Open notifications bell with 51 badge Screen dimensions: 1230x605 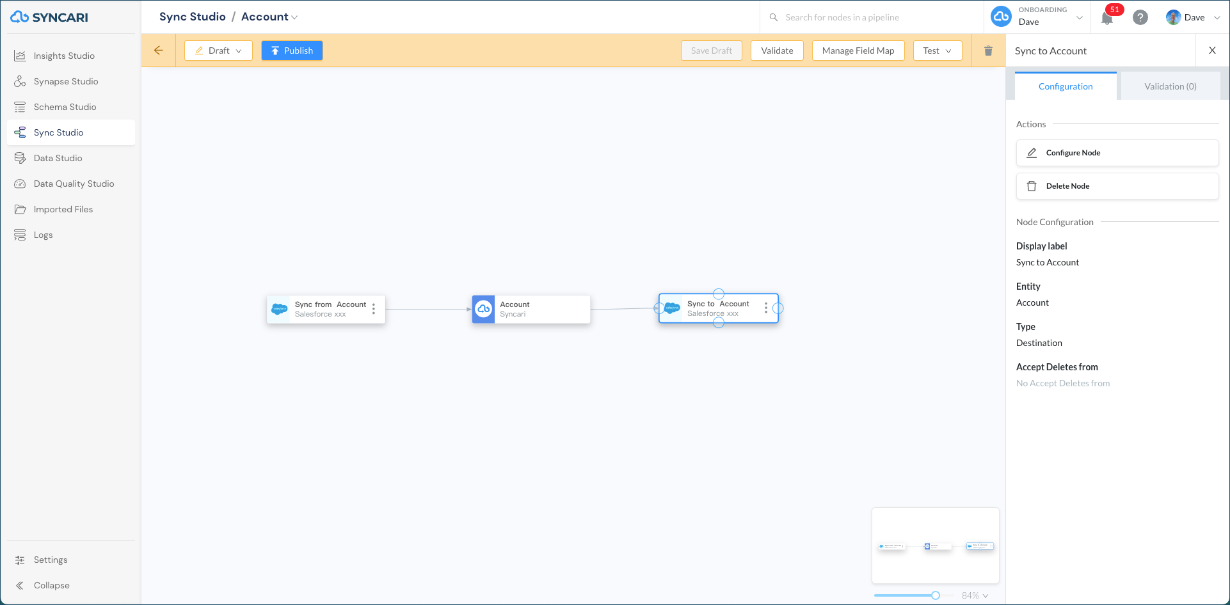pyautogui.click(x=1107, y=18)
